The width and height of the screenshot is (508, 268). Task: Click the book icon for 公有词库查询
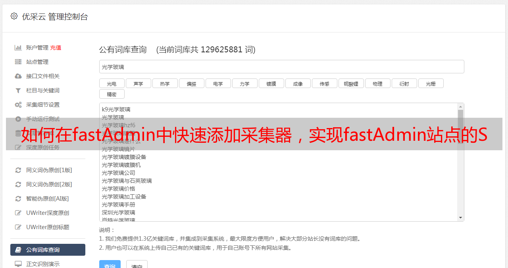click(x=18, y=250)
